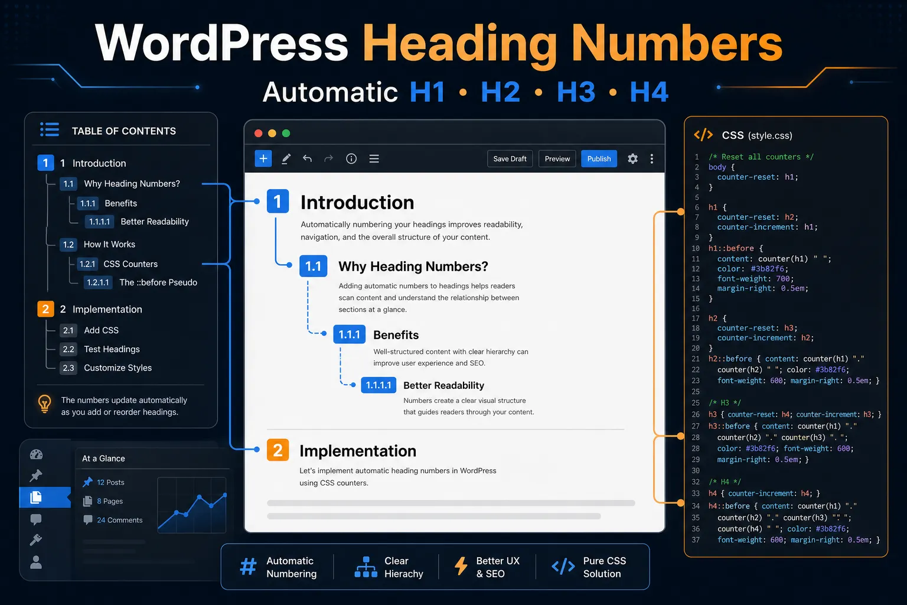The height and width of the screenshot is (605, 907).
Task: Open the list view outline icon
Action: click(374, 158)
